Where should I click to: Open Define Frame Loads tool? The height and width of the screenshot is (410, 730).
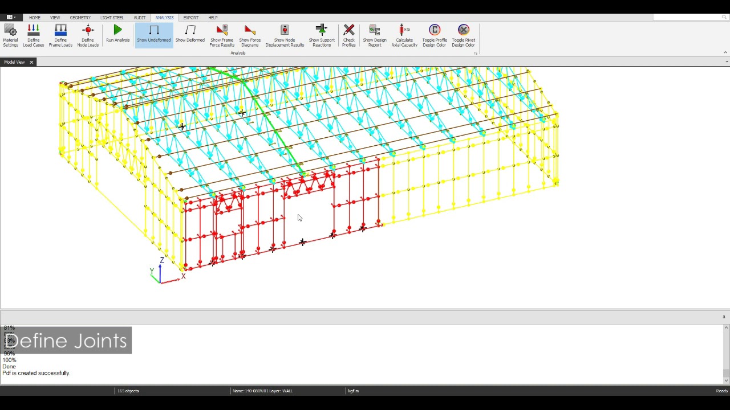[x=60, y=35]
